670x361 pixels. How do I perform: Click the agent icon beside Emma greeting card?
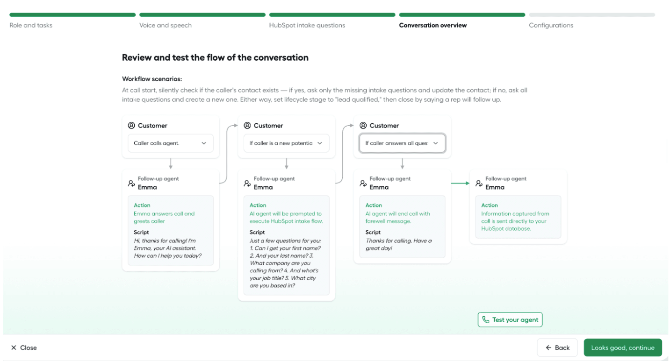tap(131, 183)
